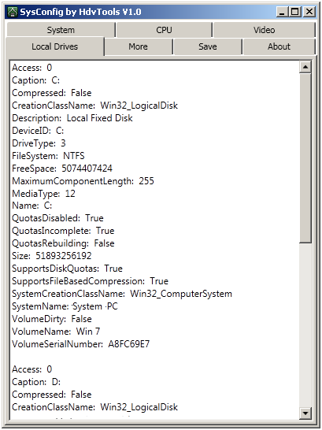
Task: Click the SysConfig by HdvTools title bar text
Action: point(80,12)
